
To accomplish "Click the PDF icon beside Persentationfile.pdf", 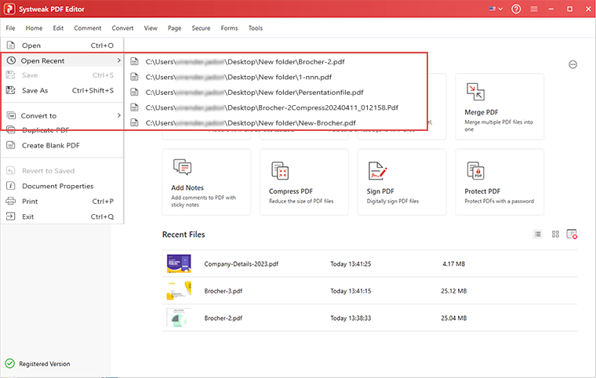I will (x=134, y=92).
